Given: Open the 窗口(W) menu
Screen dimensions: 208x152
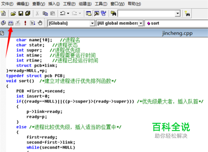Looking at the screenshot, I should [x=117, y=4].
